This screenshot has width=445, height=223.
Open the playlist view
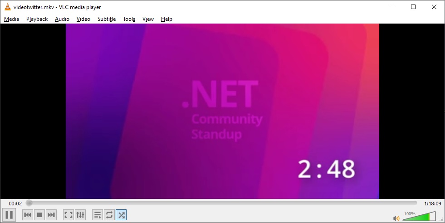[x=98, y=215]
